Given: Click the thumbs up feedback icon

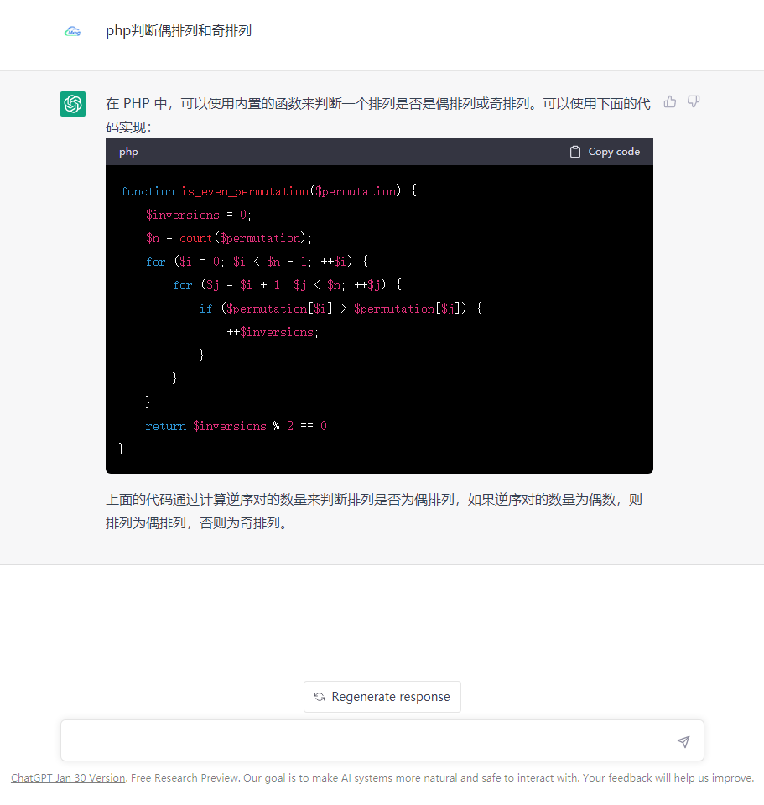Looking at the screenshot, I should [x=669, y=101].
